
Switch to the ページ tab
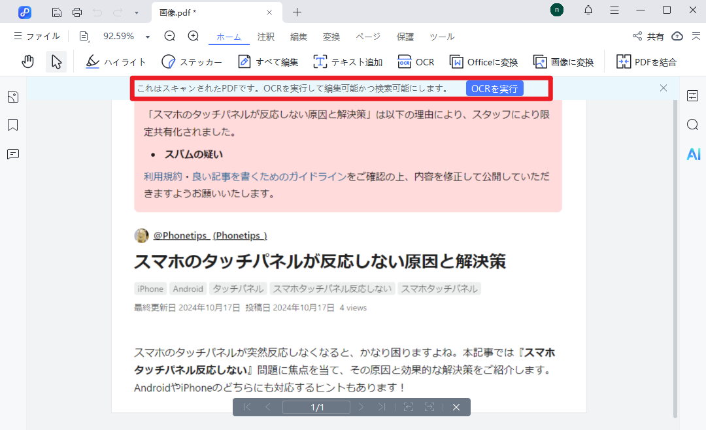coord(368,37)
